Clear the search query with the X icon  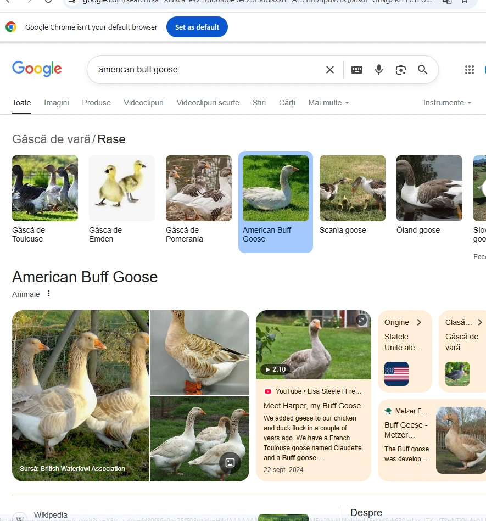(329, 70)
